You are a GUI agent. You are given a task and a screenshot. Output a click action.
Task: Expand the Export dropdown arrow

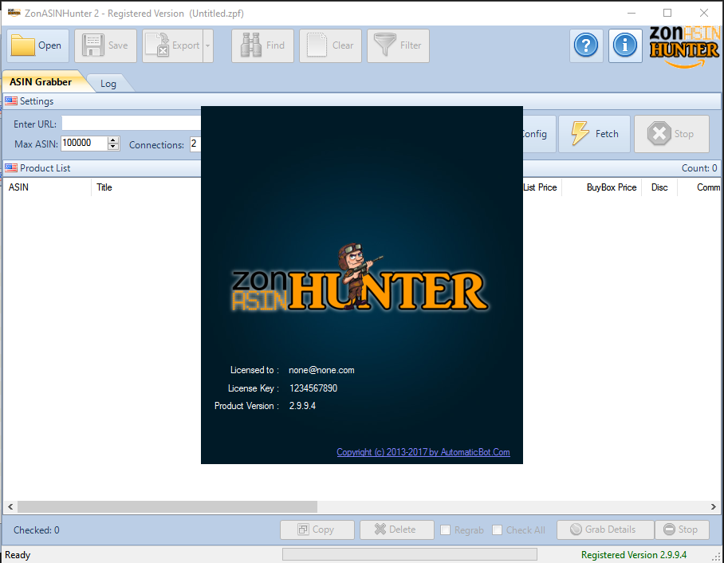click(208, 45)
